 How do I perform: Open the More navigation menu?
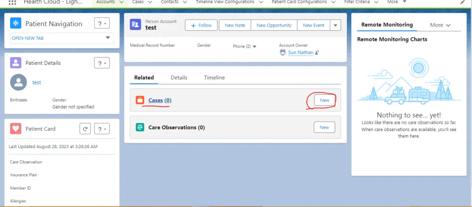(x=397, y=2)
